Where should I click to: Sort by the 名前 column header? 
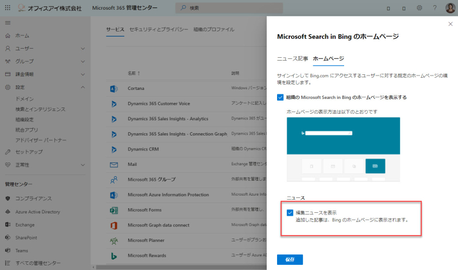[134, 73]
